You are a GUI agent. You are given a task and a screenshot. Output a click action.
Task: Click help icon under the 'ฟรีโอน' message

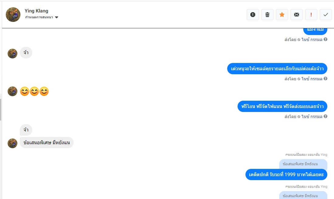(325, 117)
